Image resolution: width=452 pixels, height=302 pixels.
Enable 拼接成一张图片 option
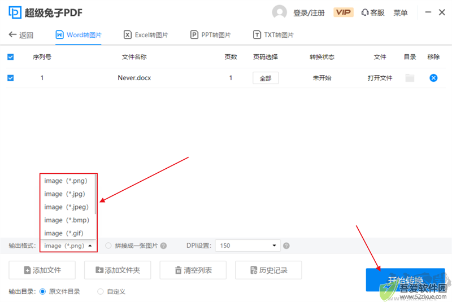click(108, 246)
